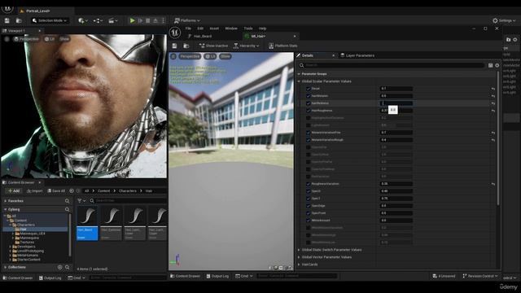Collapse Global Scalar Parameter Values section

[x=299, y=81]
